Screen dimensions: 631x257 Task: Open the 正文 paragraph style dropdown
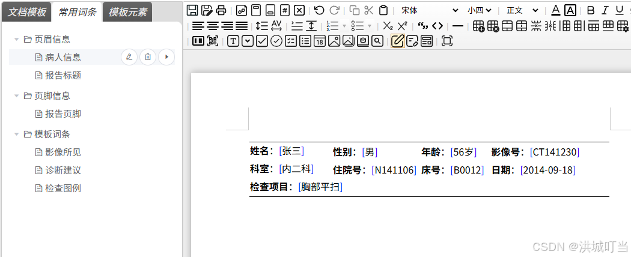522,10
